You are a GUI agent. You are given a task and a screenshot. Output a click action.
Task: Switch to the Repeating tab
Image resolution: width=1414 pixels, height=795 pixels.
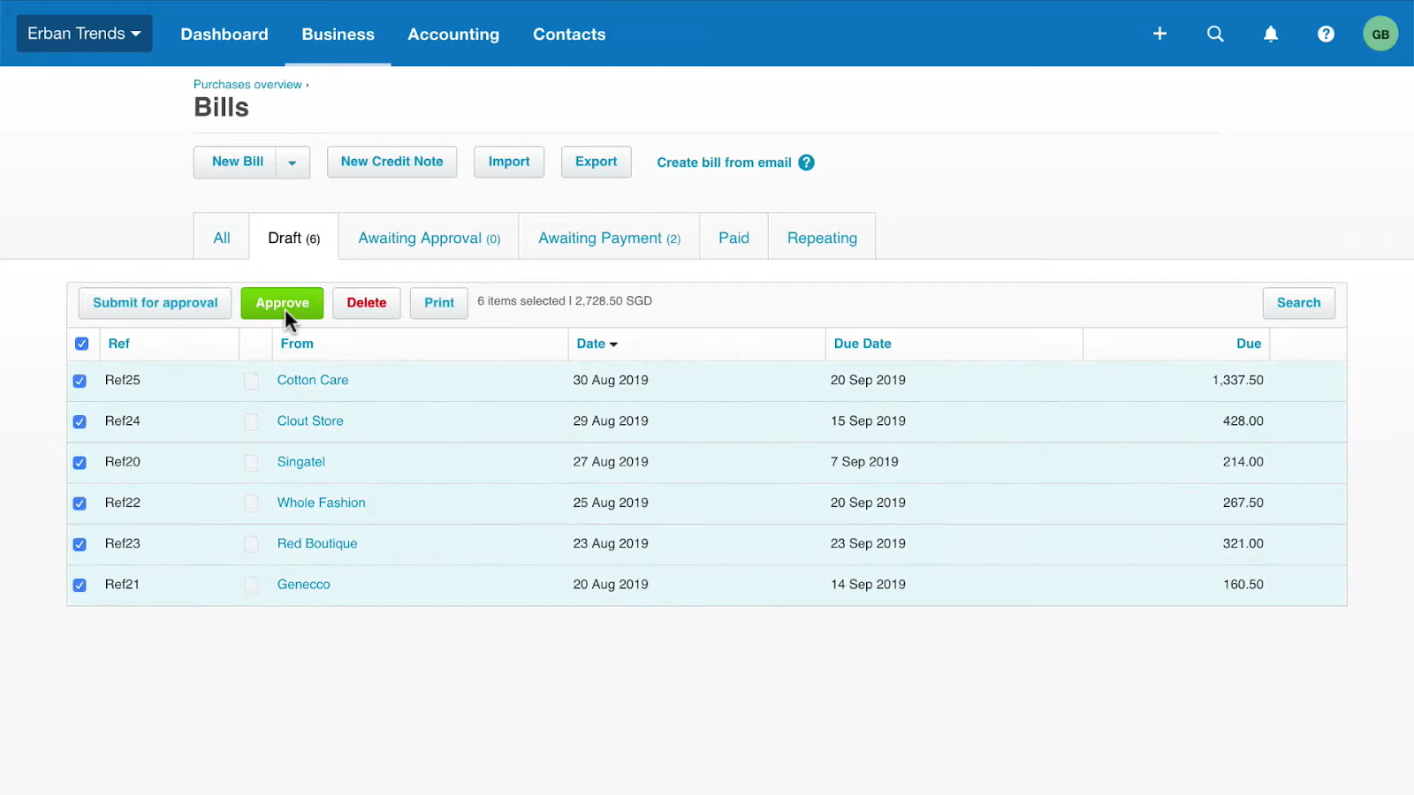822,237
